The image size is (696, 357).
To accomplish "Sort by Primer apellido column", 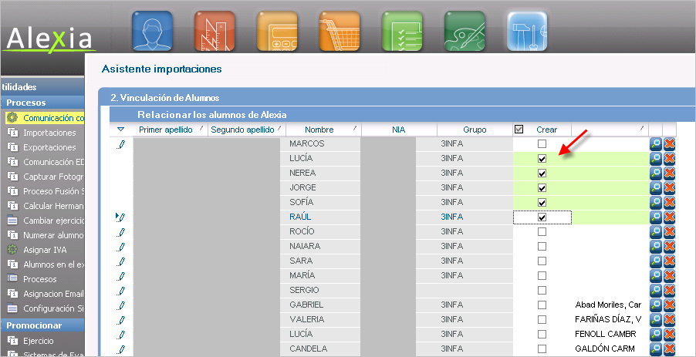I will click(165, 130).
